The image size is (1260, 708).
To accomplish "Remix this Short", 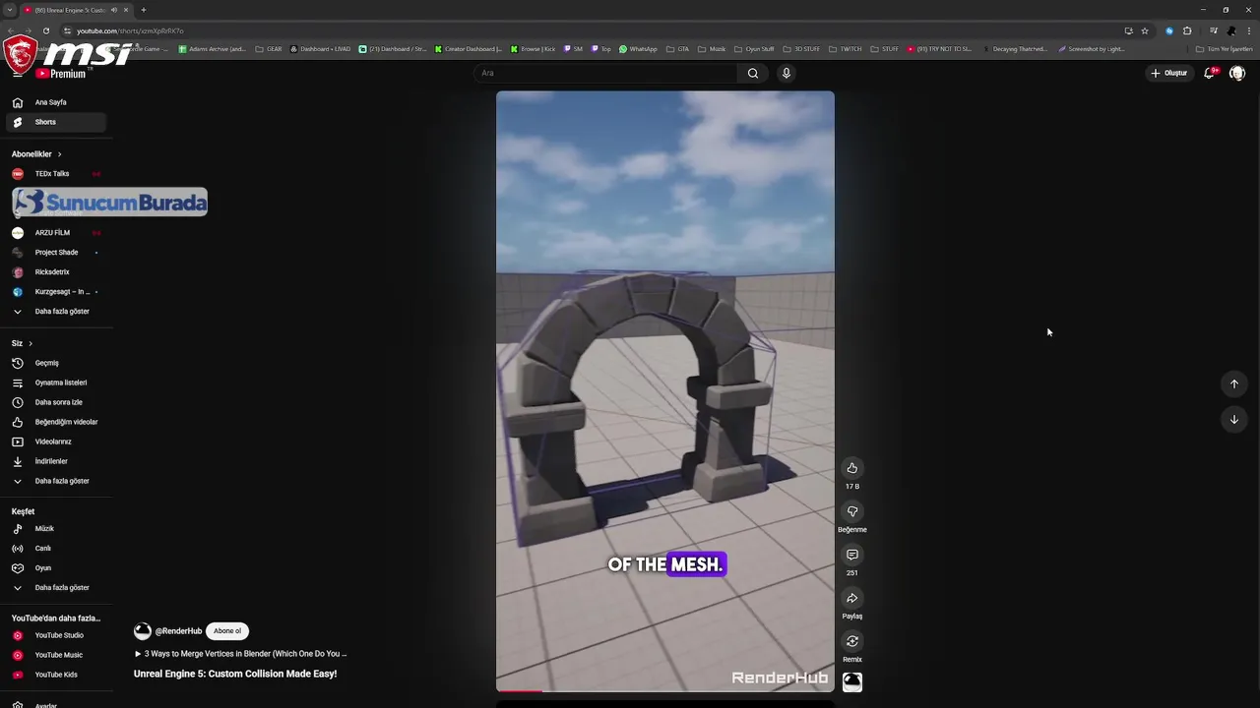I will tap(852, 641).
